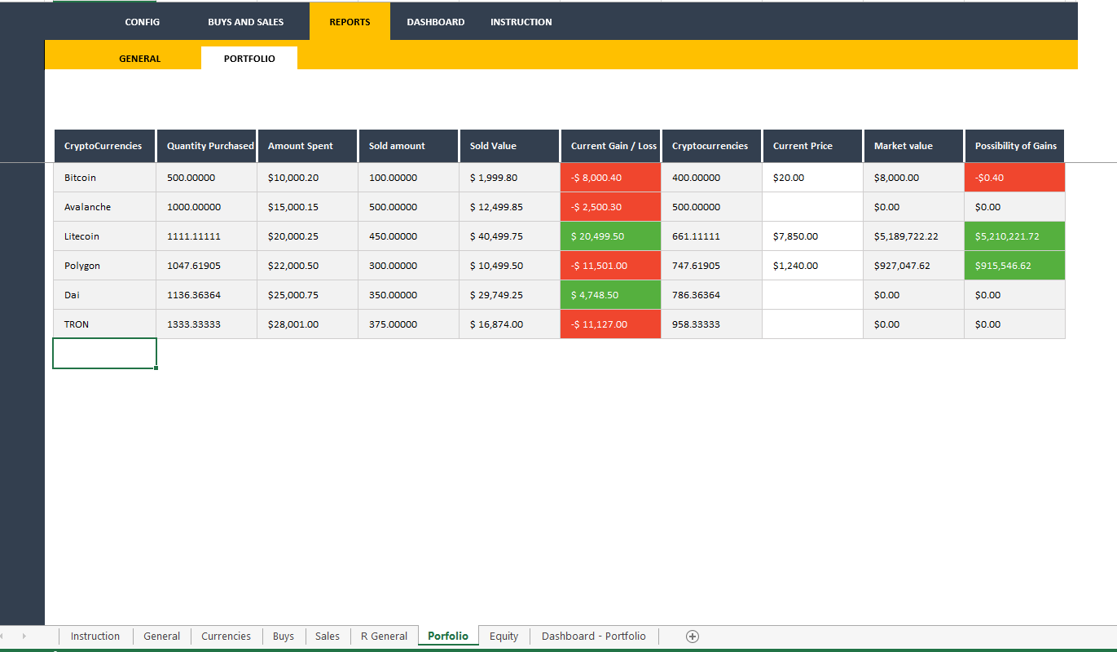The height and width of the screenshot is (652, 1117).
Task: Select the Sold Value column header
Action: tap(509, 146)
